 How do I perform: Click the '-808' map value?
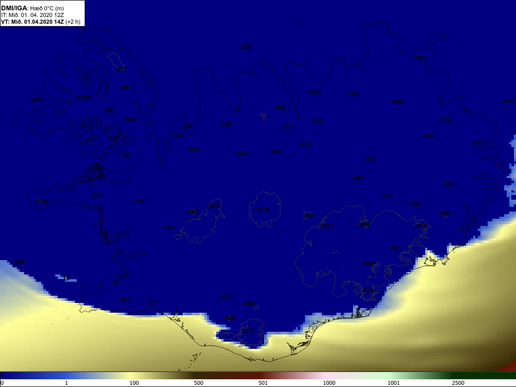tap(397, 102)
